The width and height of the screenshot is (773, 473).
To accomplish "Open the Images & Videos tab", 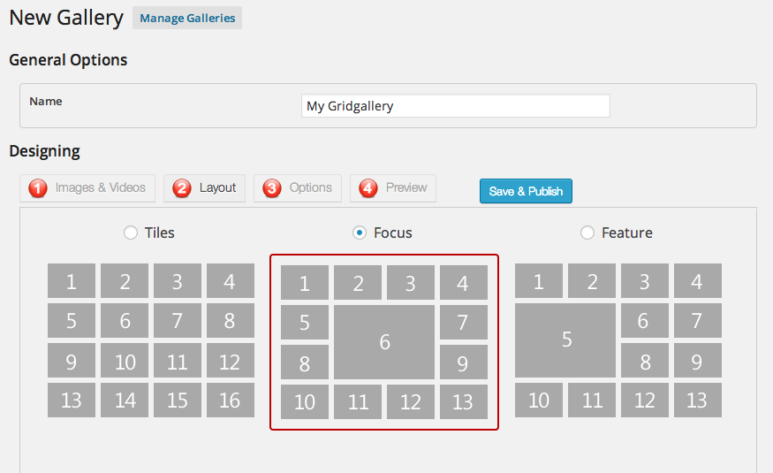I will (x=88, y=187).
